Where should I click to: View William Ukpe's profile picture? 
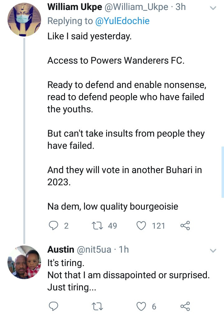[24, 20]
